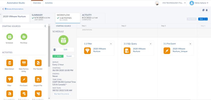This screenshot has width=211, height=100.
Task: Open the Save button dropdown arrow
Action: click(x=206, y=19)
